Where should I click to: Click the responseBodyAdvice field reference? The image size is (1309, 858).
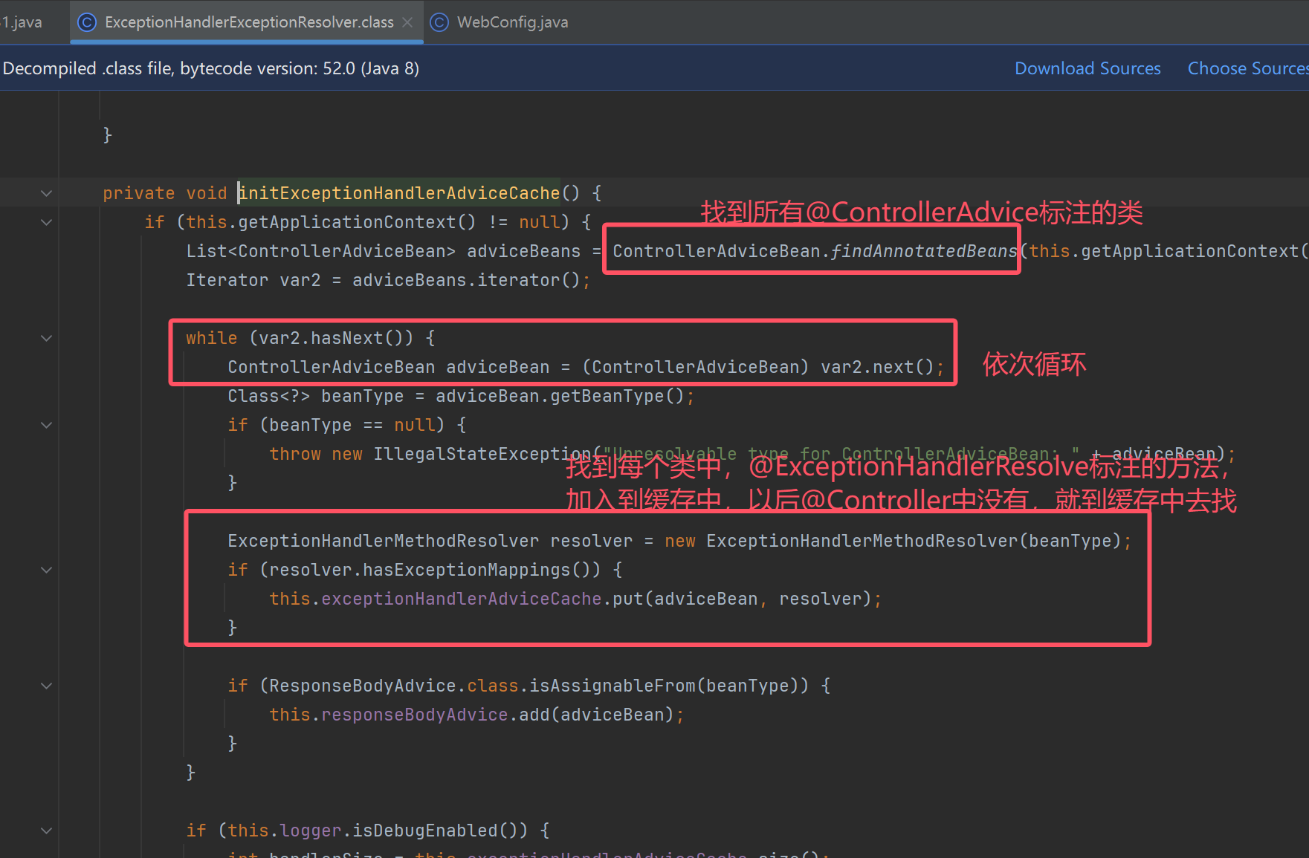415,715
